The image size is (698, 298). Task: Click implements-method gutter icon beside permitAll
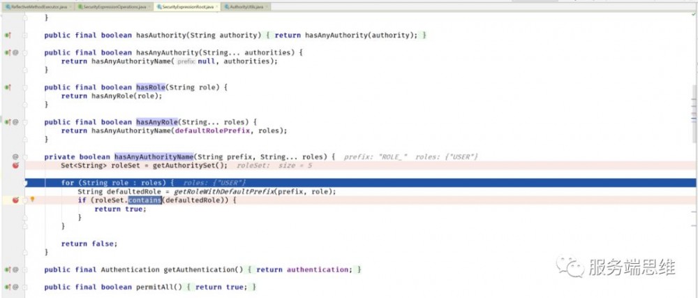point(7,287)
